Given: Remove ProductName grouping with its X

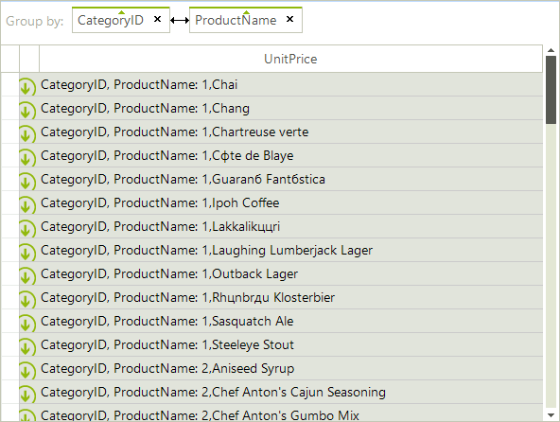Looking at the screenshot, I should click(x=290, y=19).
